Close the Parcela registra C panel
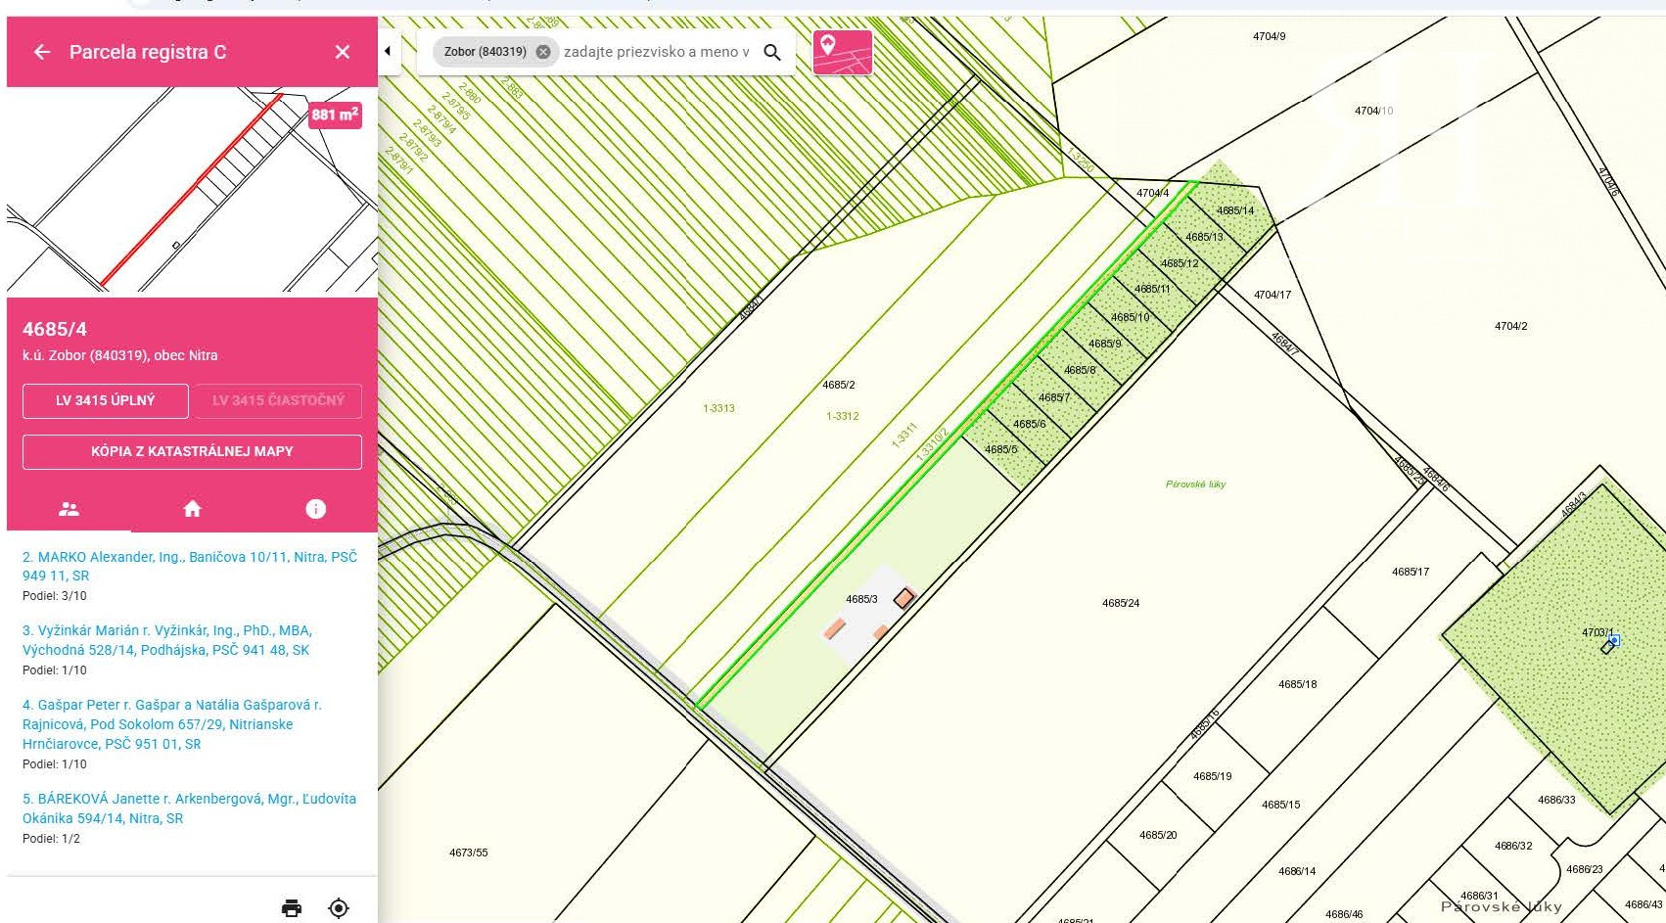Image resolution: width=1666 pixels, height=923 pixels. (x=342, y=52)
